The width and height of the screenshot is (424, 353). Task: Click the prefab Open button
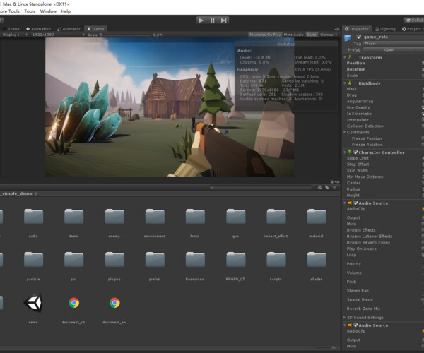(389, 49)
